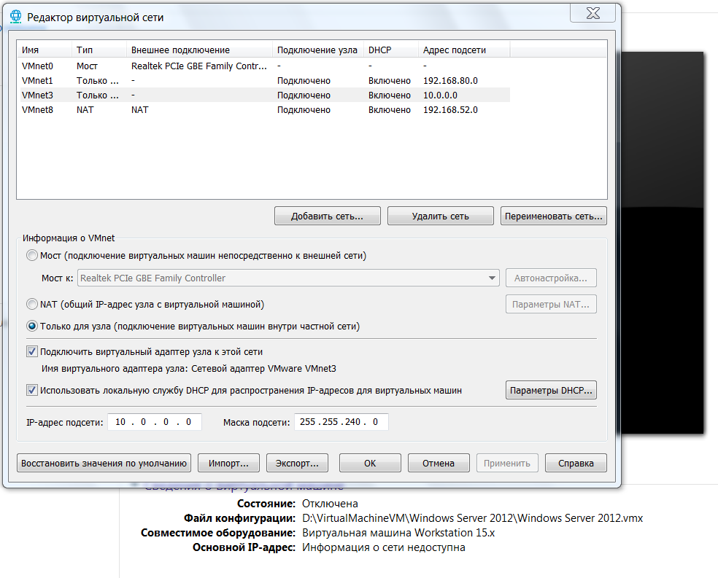Select the NAT mode radio button

point(32,304)
